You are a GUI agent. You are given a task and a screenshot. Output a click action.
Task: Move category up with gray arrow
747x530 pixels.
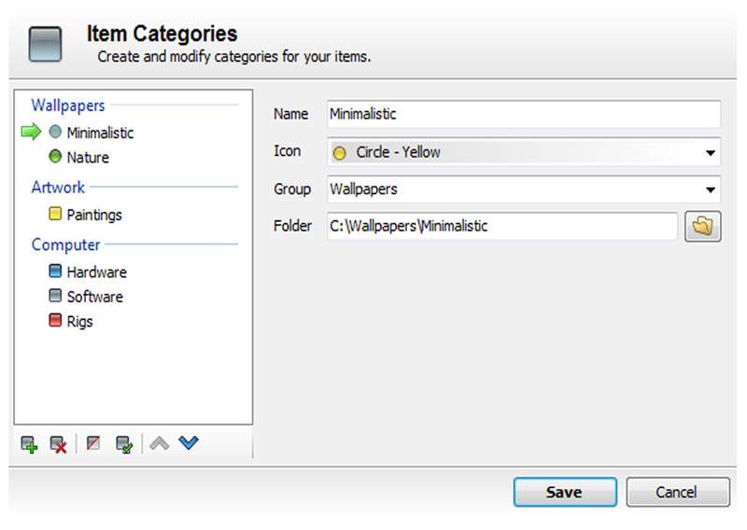click(159, 443)
